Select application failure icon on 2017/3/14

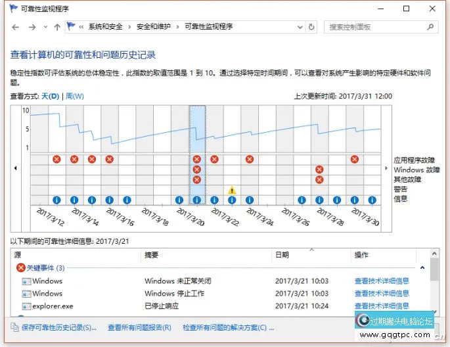point(74,159)
